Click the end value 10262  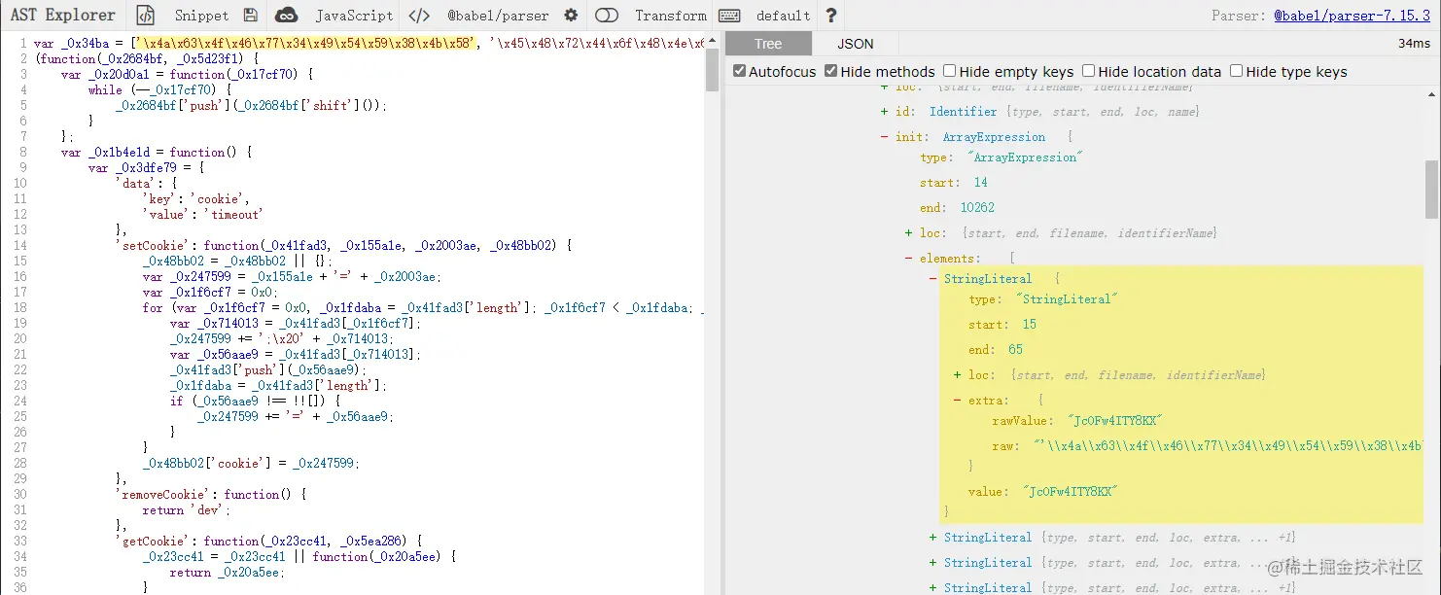tap(977, 207)
